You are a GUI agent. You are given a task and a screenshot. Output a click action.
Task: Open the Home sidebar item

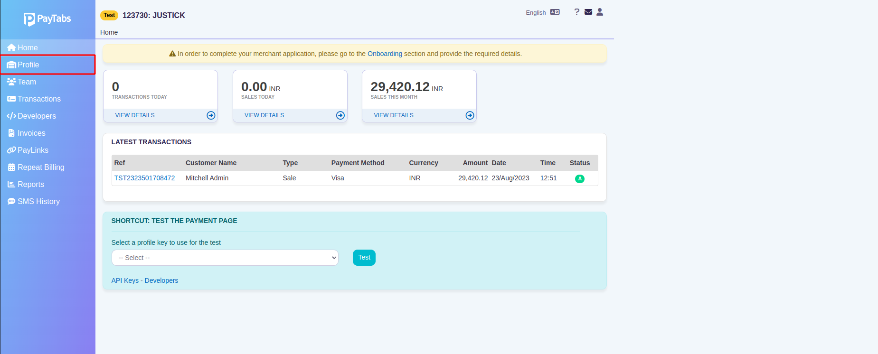click(x=47, y=47)
